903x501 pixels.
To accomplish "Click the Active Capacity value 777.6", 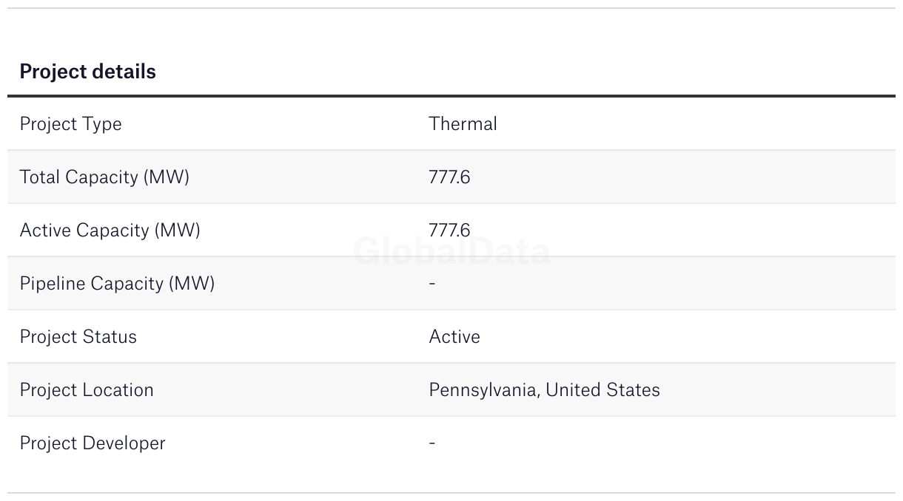I will point(449,231).
